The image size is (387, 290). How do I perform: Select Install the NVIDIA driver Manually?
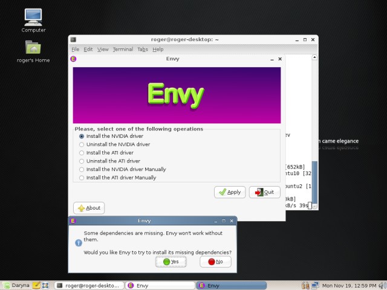(x=123, y=169)
